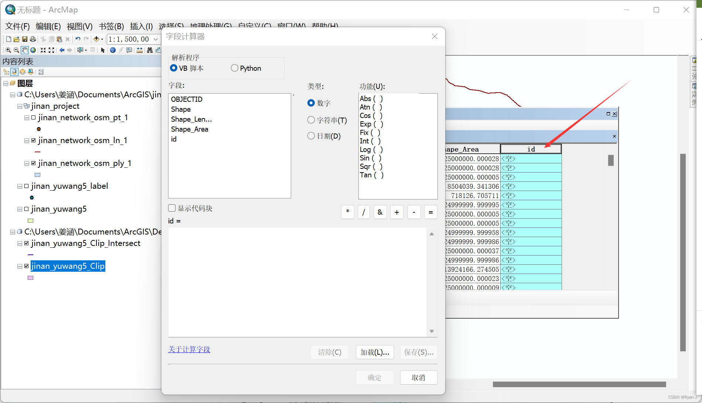
Task: Click the Full Extent globe icon
Action: [33, 50]
